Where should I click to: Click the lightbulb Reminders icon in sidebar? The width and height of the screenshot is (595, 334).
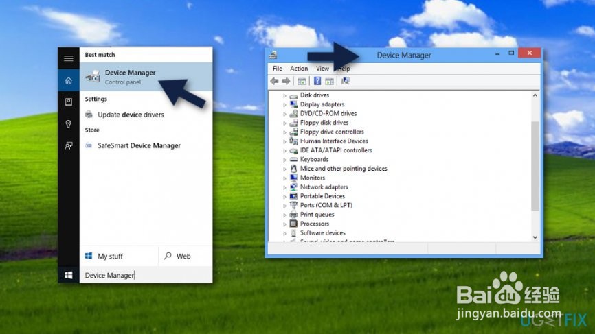coord(68,124)
